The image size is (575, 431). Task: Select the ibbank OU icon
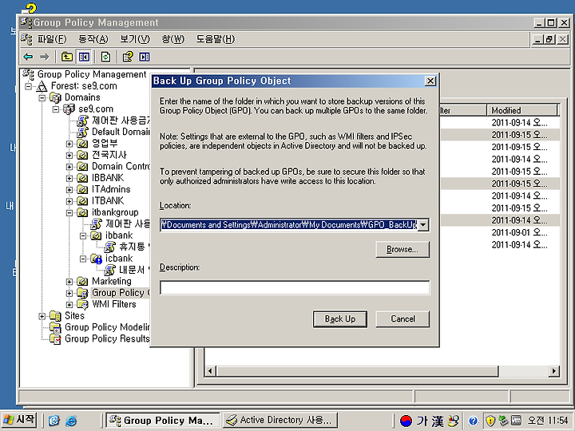click(96, 235)
